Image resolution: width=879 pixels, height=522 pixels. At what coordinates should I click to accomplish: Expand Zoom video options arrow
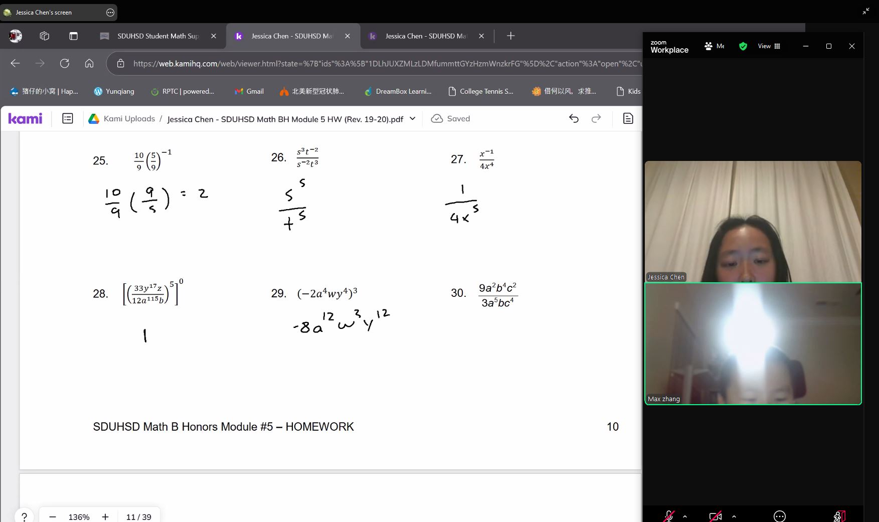(x=734, y=516)
